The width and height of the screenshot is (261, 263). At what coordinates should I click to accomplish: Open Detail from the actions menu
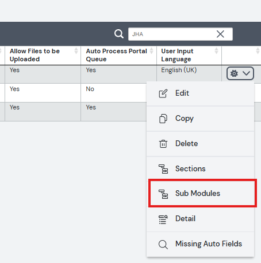(x=201, y=219)
